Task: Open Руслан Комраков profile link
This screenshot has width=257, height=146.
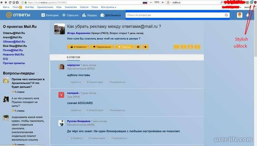Action: pos(79,121)
